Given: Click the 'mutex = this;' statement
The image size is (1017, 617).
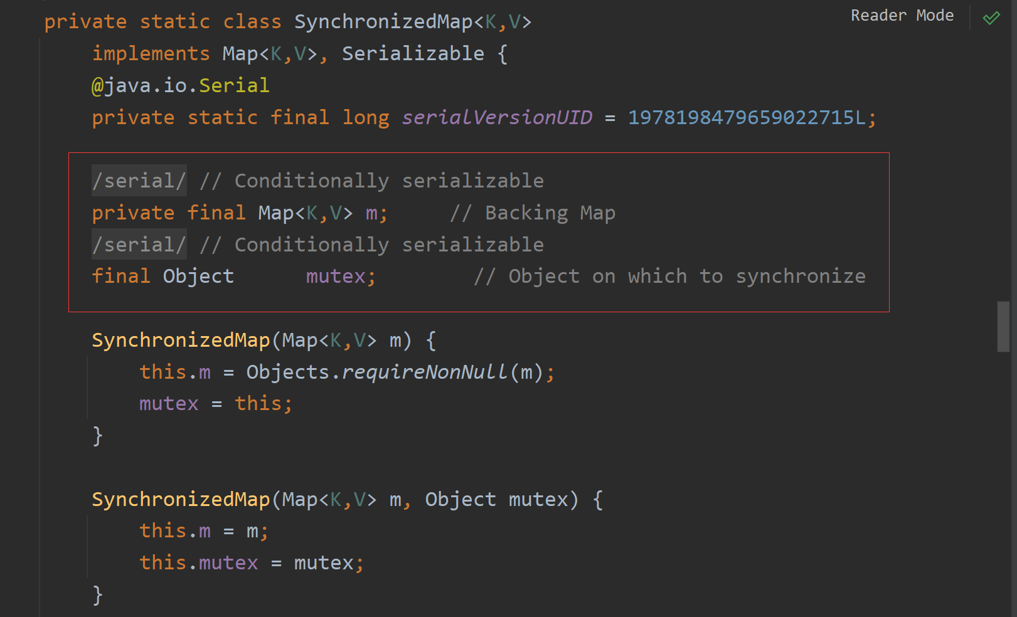Looking at the screenshot, I should (x=216, y=404).
